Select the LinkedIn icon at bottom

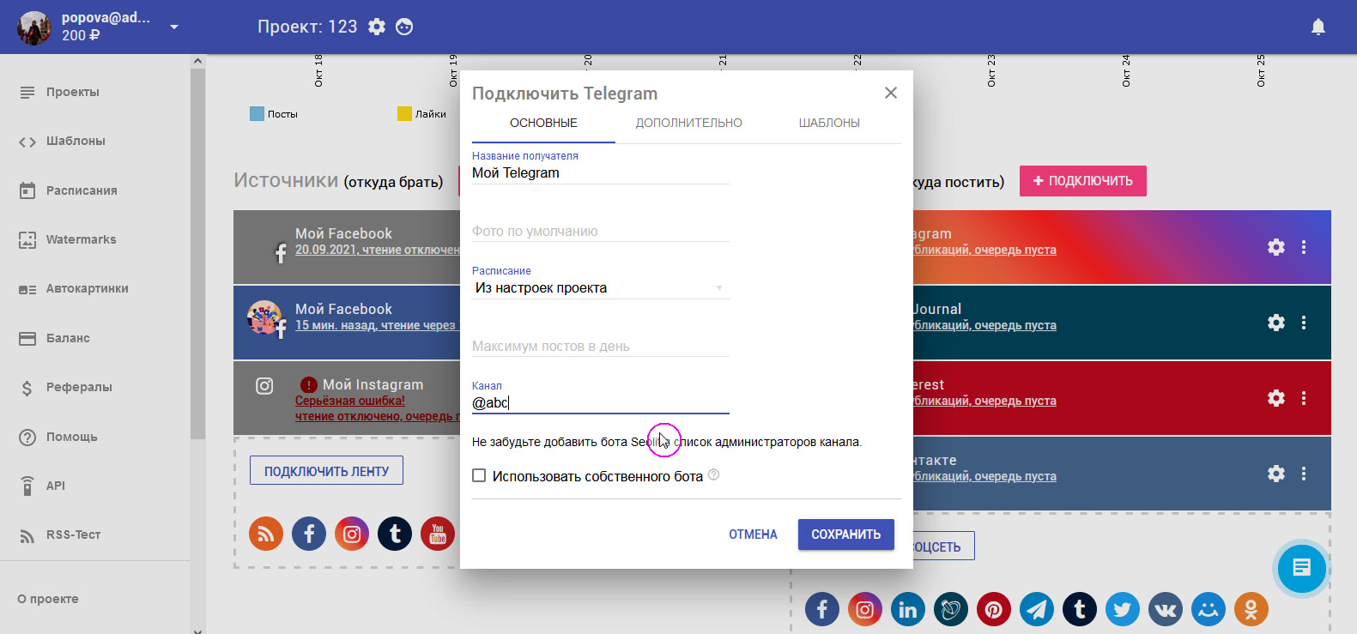908,609
